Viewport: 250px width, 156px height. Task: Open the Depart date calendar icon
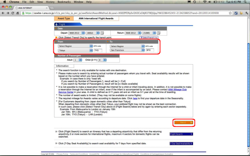click(x=102, y=33)
